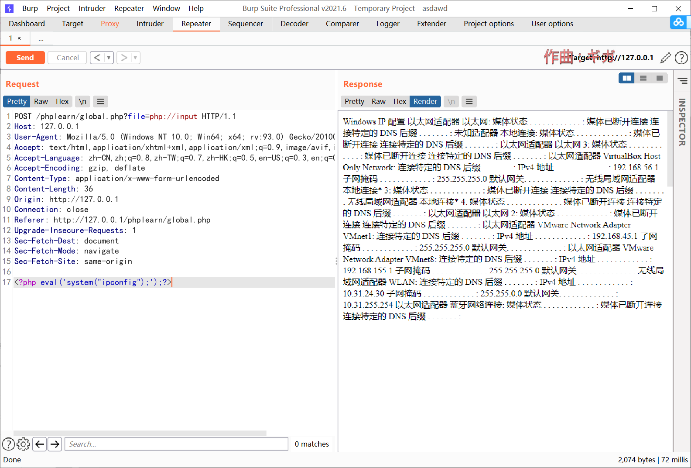Open the Window menu
The height and width of the screenshot is (468, 691).
pyautogui.click(x=166, y=8)
